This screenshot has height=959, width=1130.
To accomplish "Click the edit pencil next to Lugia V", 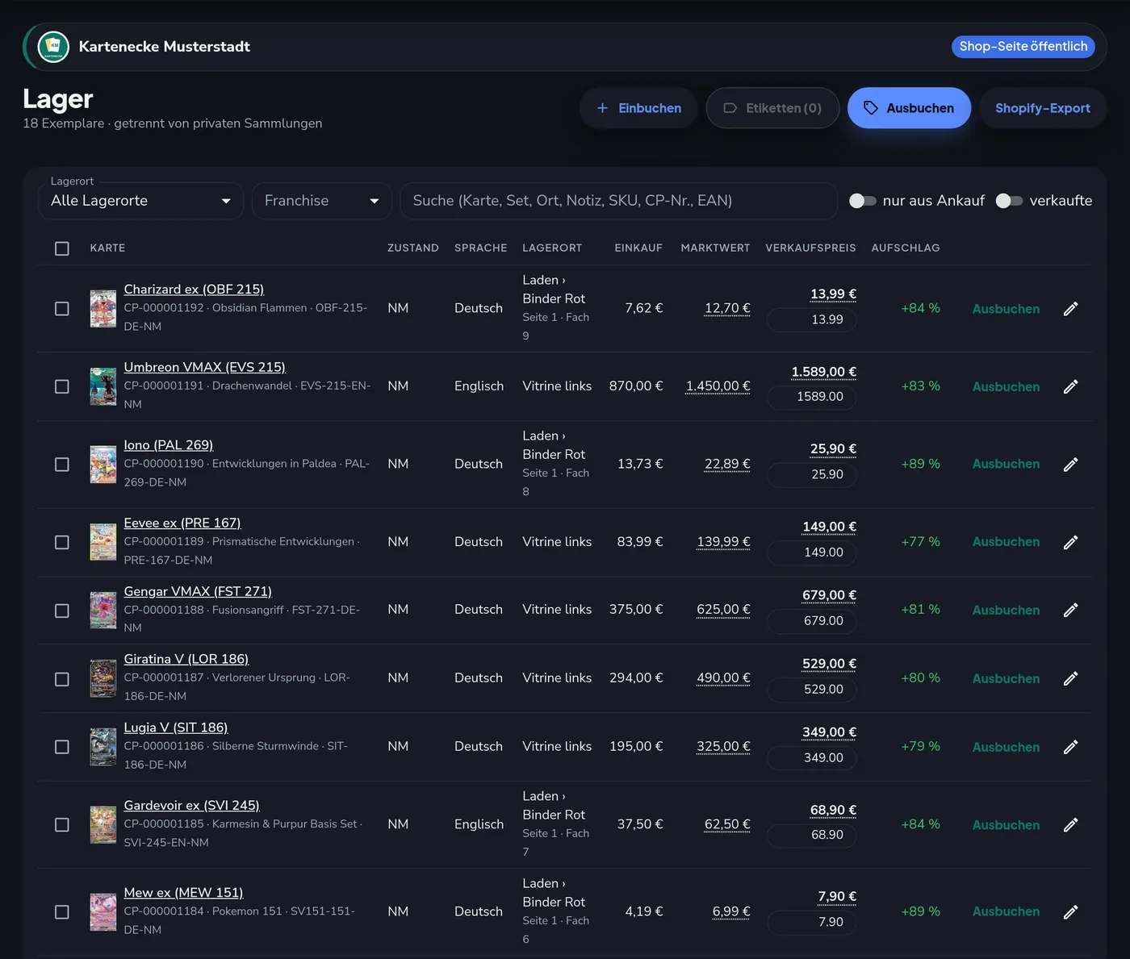I will (x=1070, y=747).
